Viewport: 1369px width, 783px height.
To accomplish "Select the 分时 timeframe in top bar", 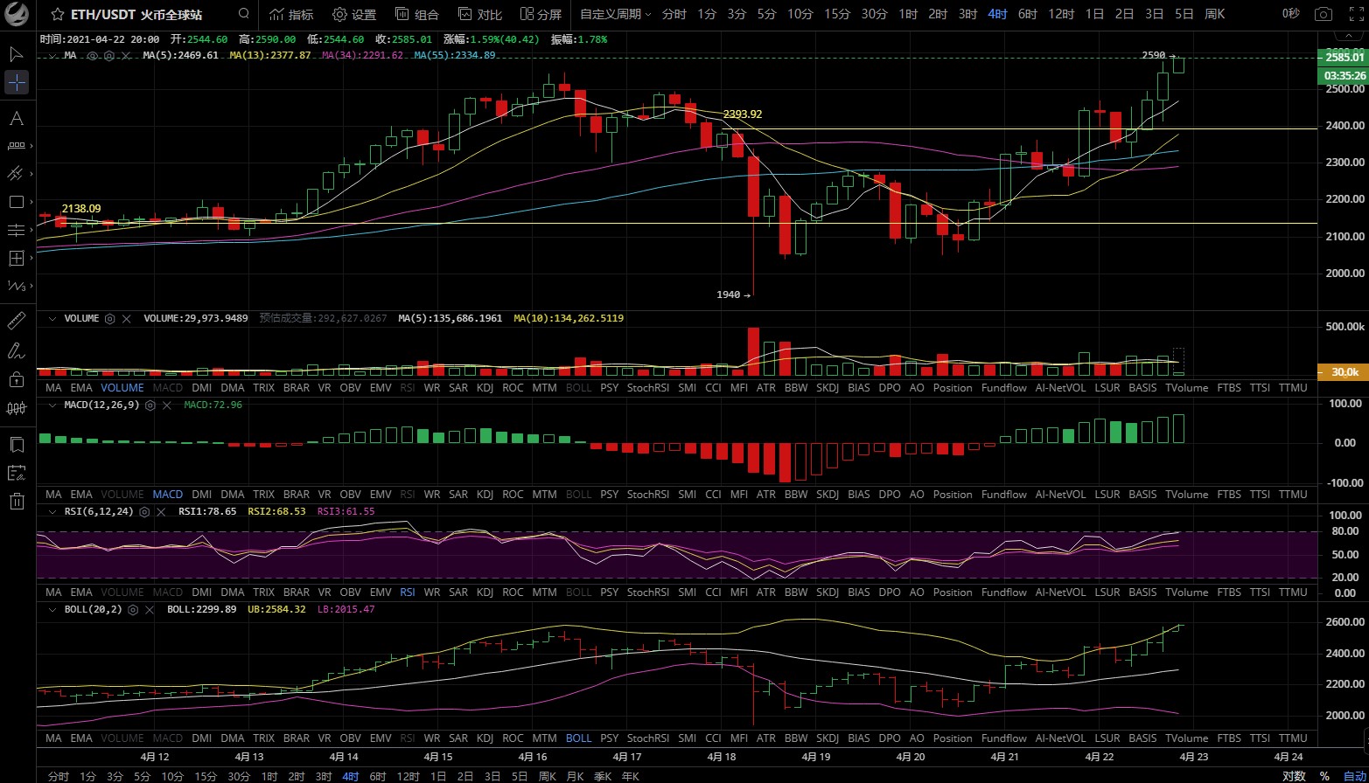I will coord(674,14).
